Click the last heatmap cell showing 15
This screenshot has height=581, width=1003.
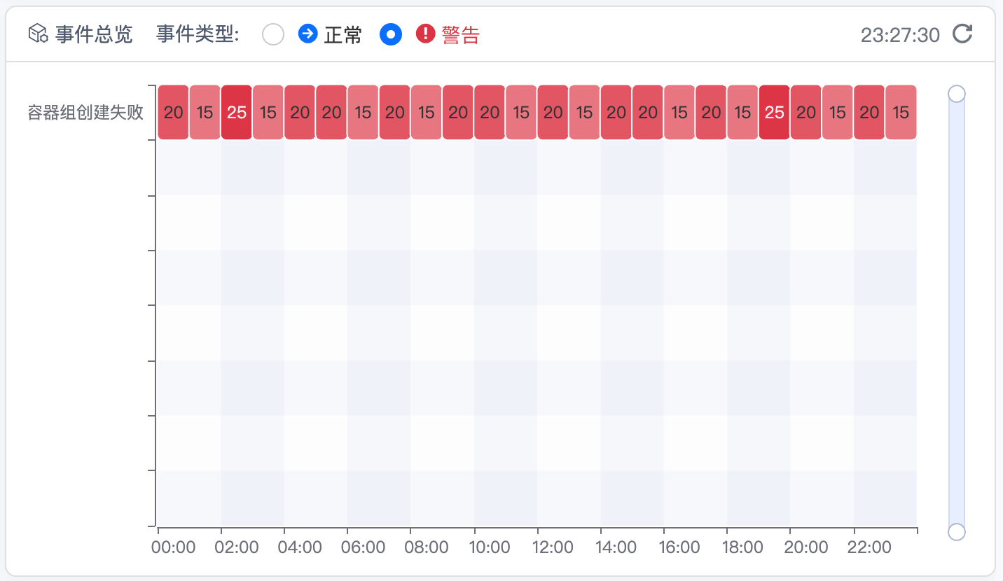[x=901, y=113]
